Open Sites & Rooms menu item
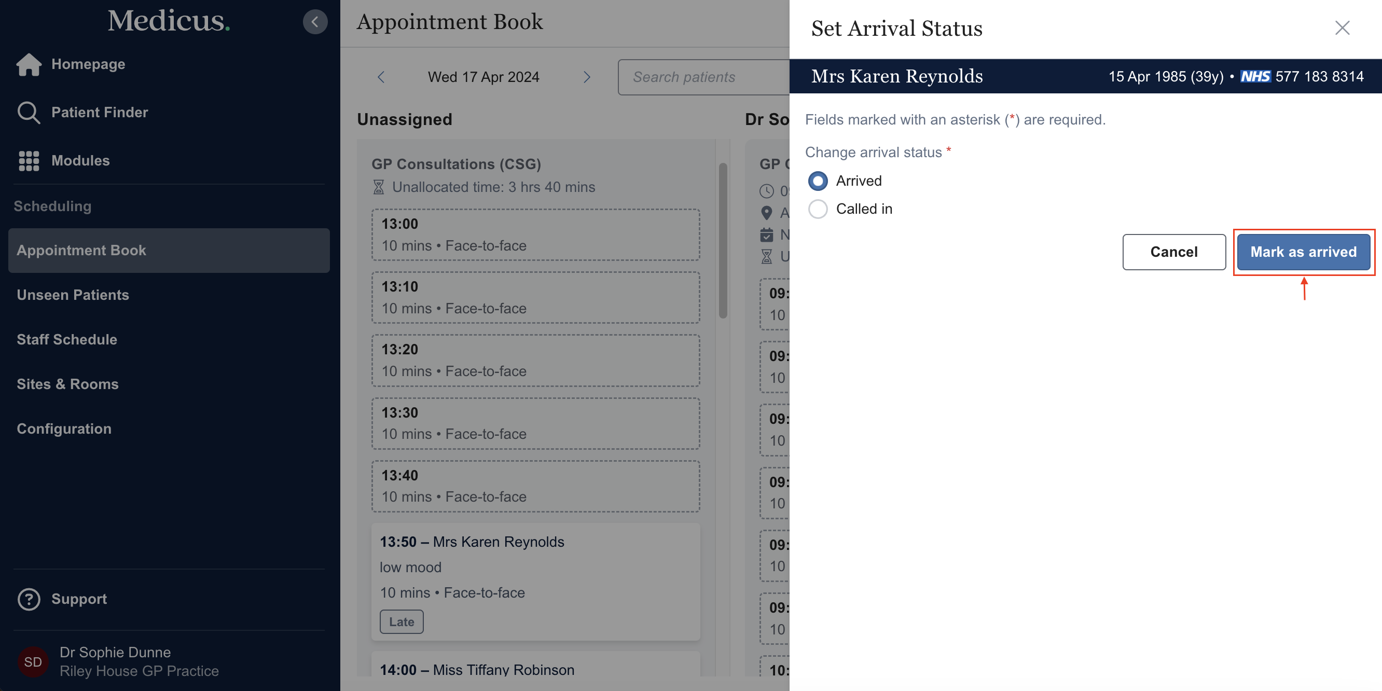Image resolution: width=1382 pixels, height=691 pixels. click(x=67, y=384)
